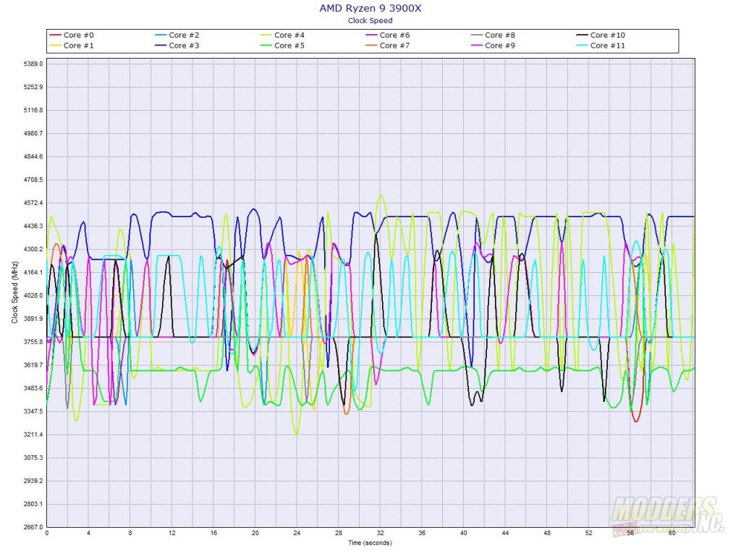741x556 pixels.
Task: Click the 4980.7 y-axis value
Action: click(33, 133)
